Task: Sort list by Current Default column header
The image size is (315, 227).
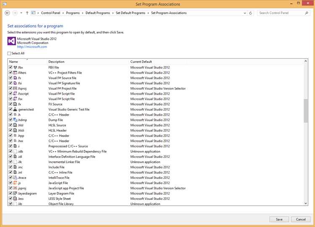Action: pos(157,62)
